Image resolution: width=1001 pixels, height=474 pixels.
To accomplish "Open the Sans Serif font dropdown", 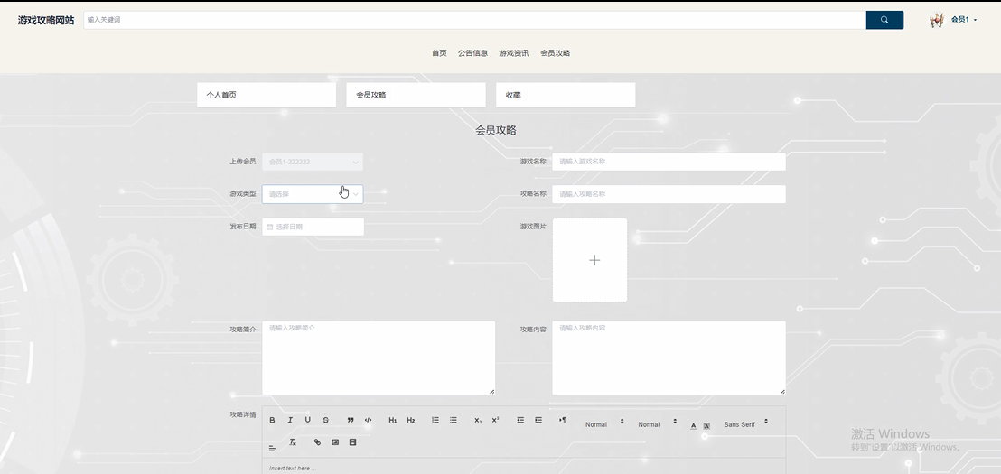I will 745,424.
